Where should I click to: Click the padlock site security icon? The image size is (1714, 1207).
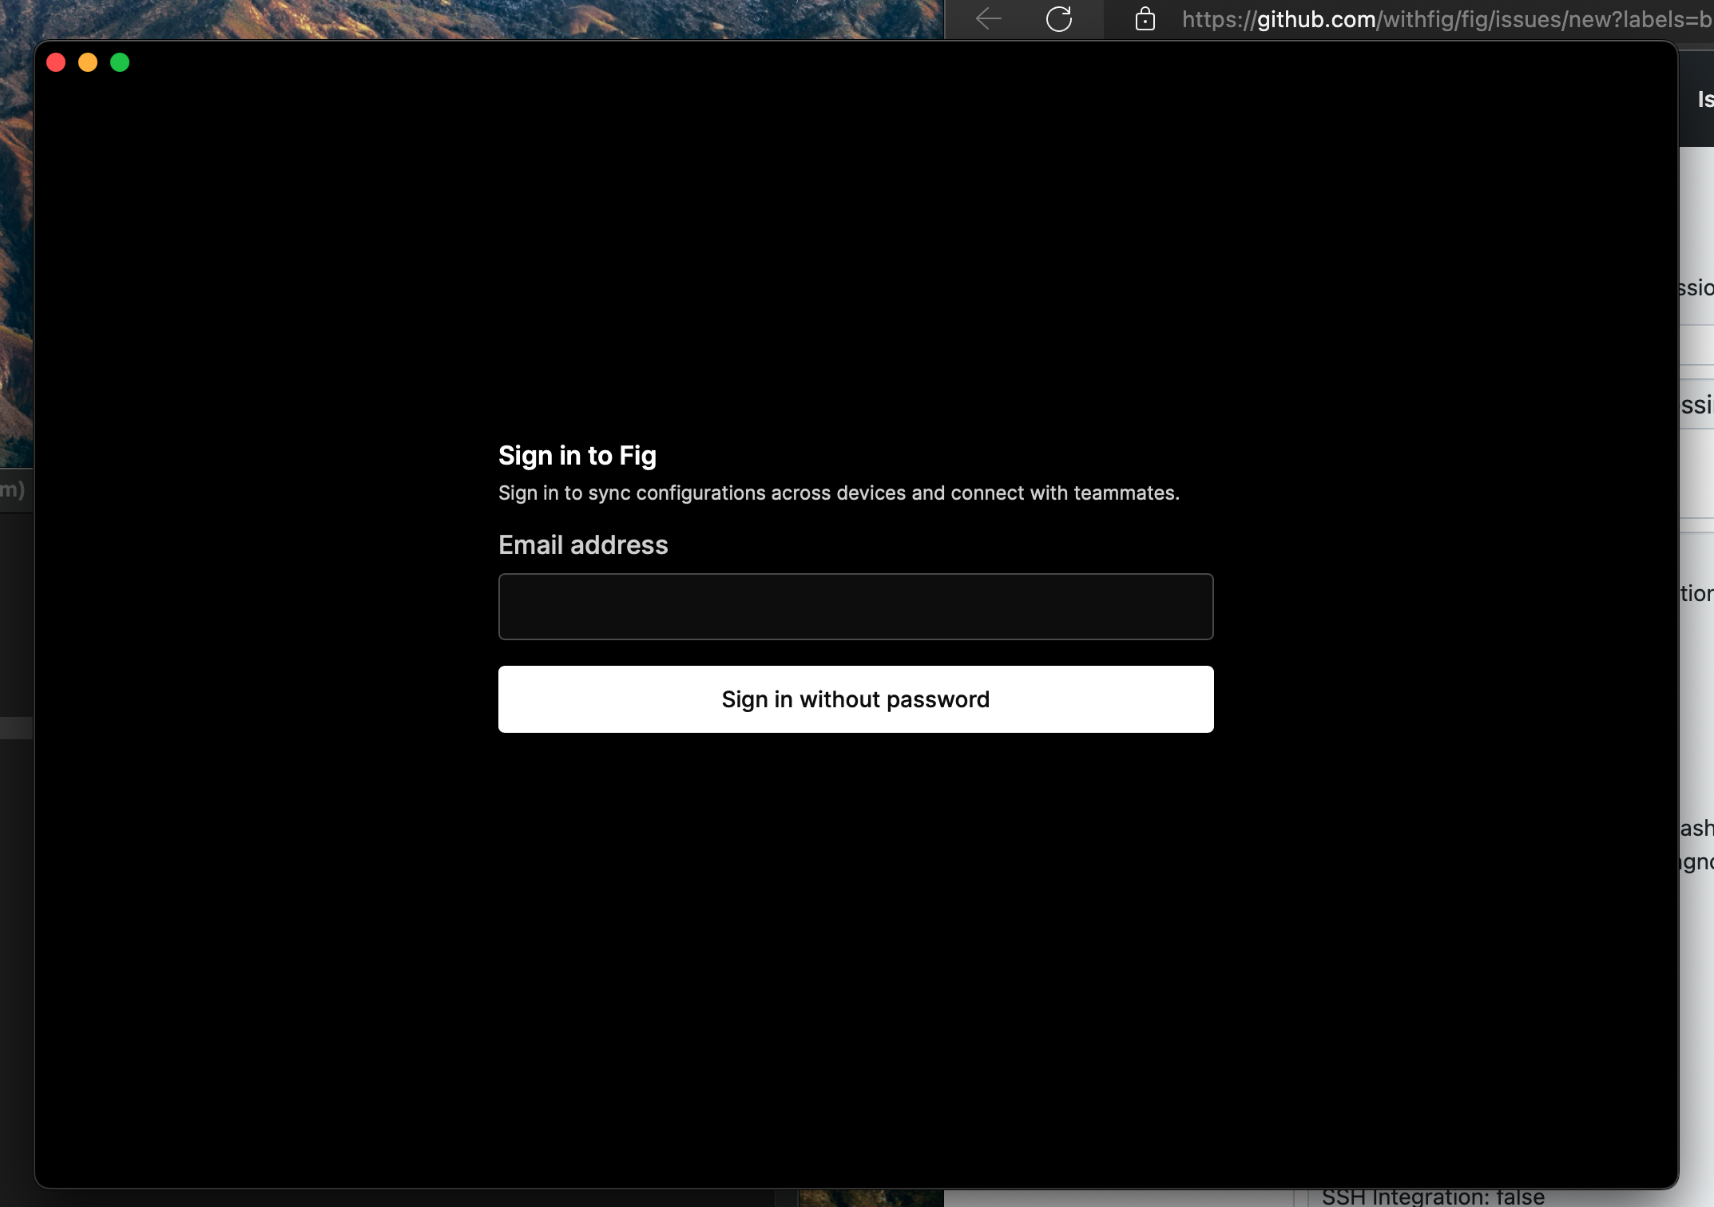[x=1145, y=20]
